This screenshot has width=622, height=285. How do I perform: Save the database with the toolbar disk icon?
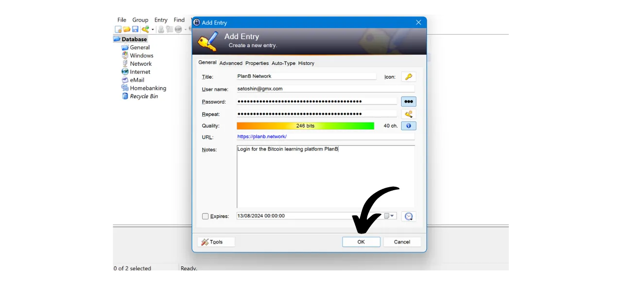[135, 29]
